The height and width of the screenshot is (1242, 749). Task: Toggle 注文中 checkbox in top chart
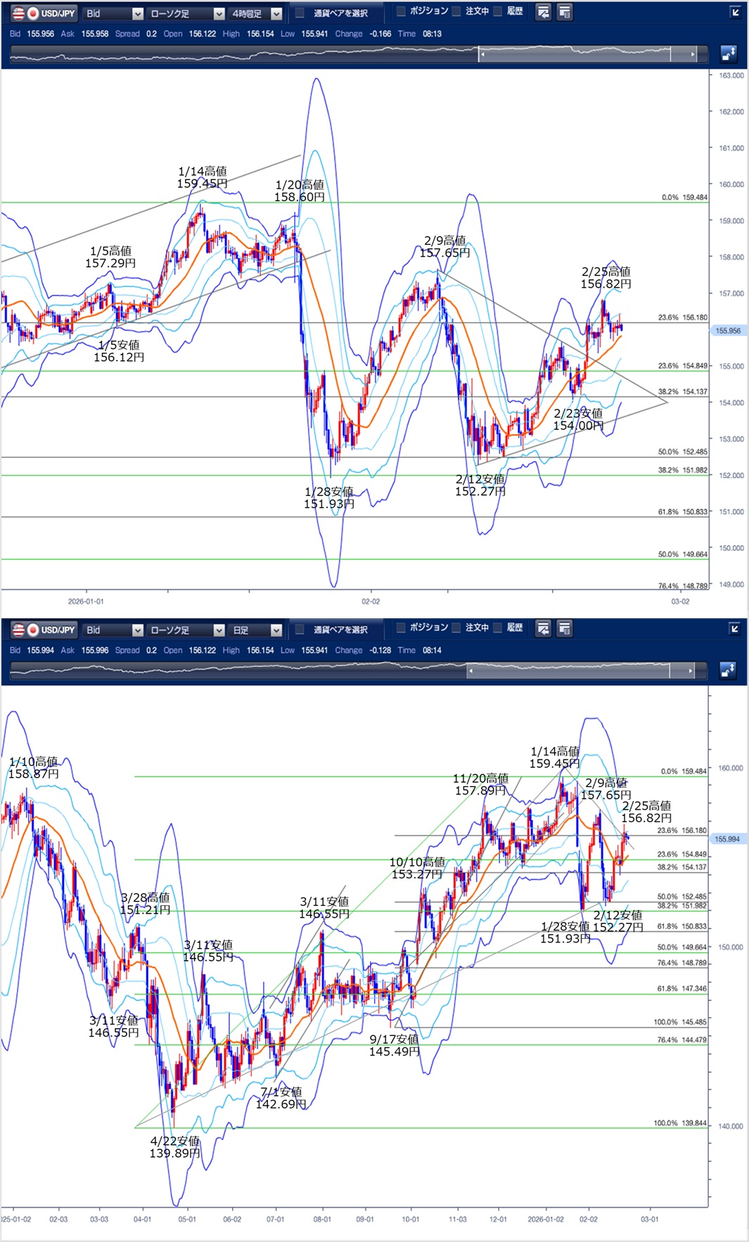(456, 11)
